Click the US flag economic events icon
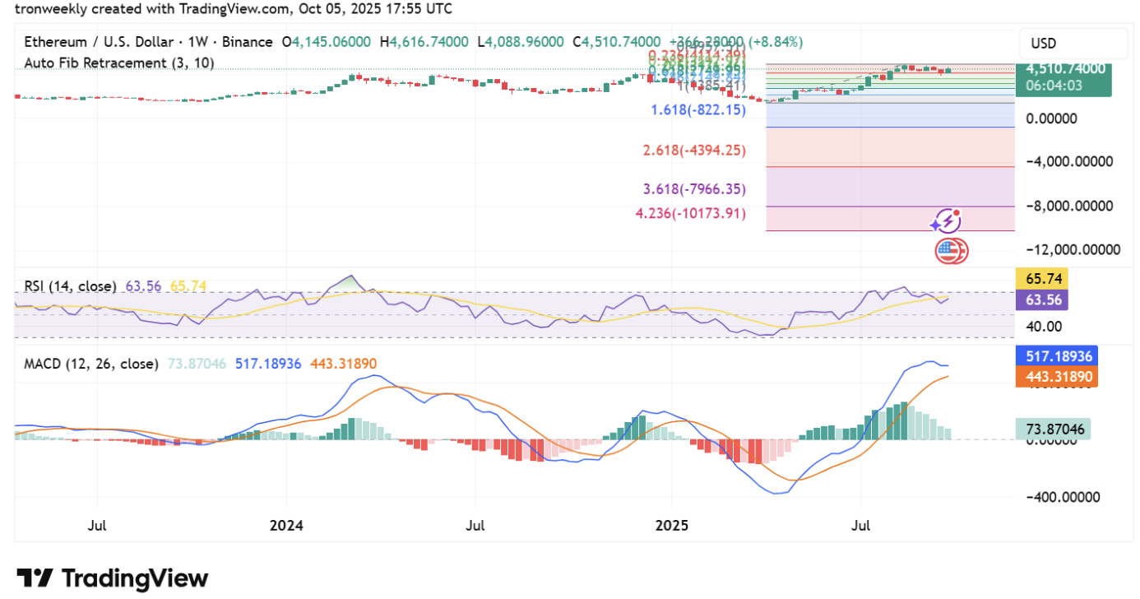Viewport: 1140px width, 599px height. click(x=951, y=250)
